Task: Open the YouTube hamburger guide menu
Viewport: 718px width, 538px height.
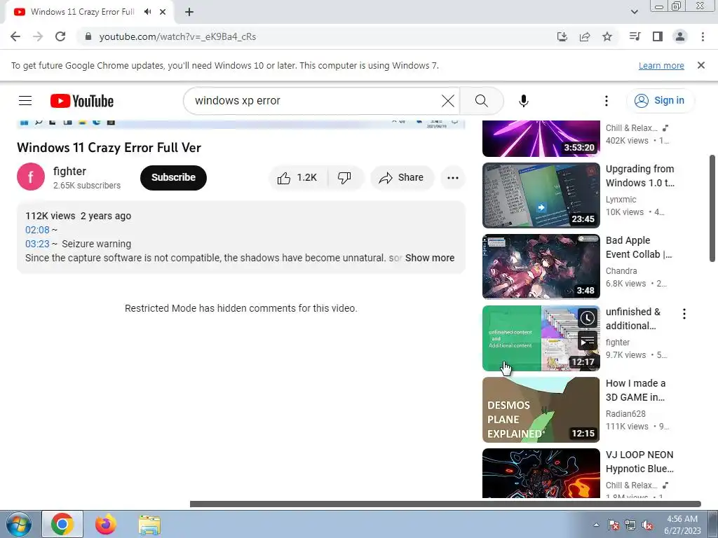Action: click(25, 101)
